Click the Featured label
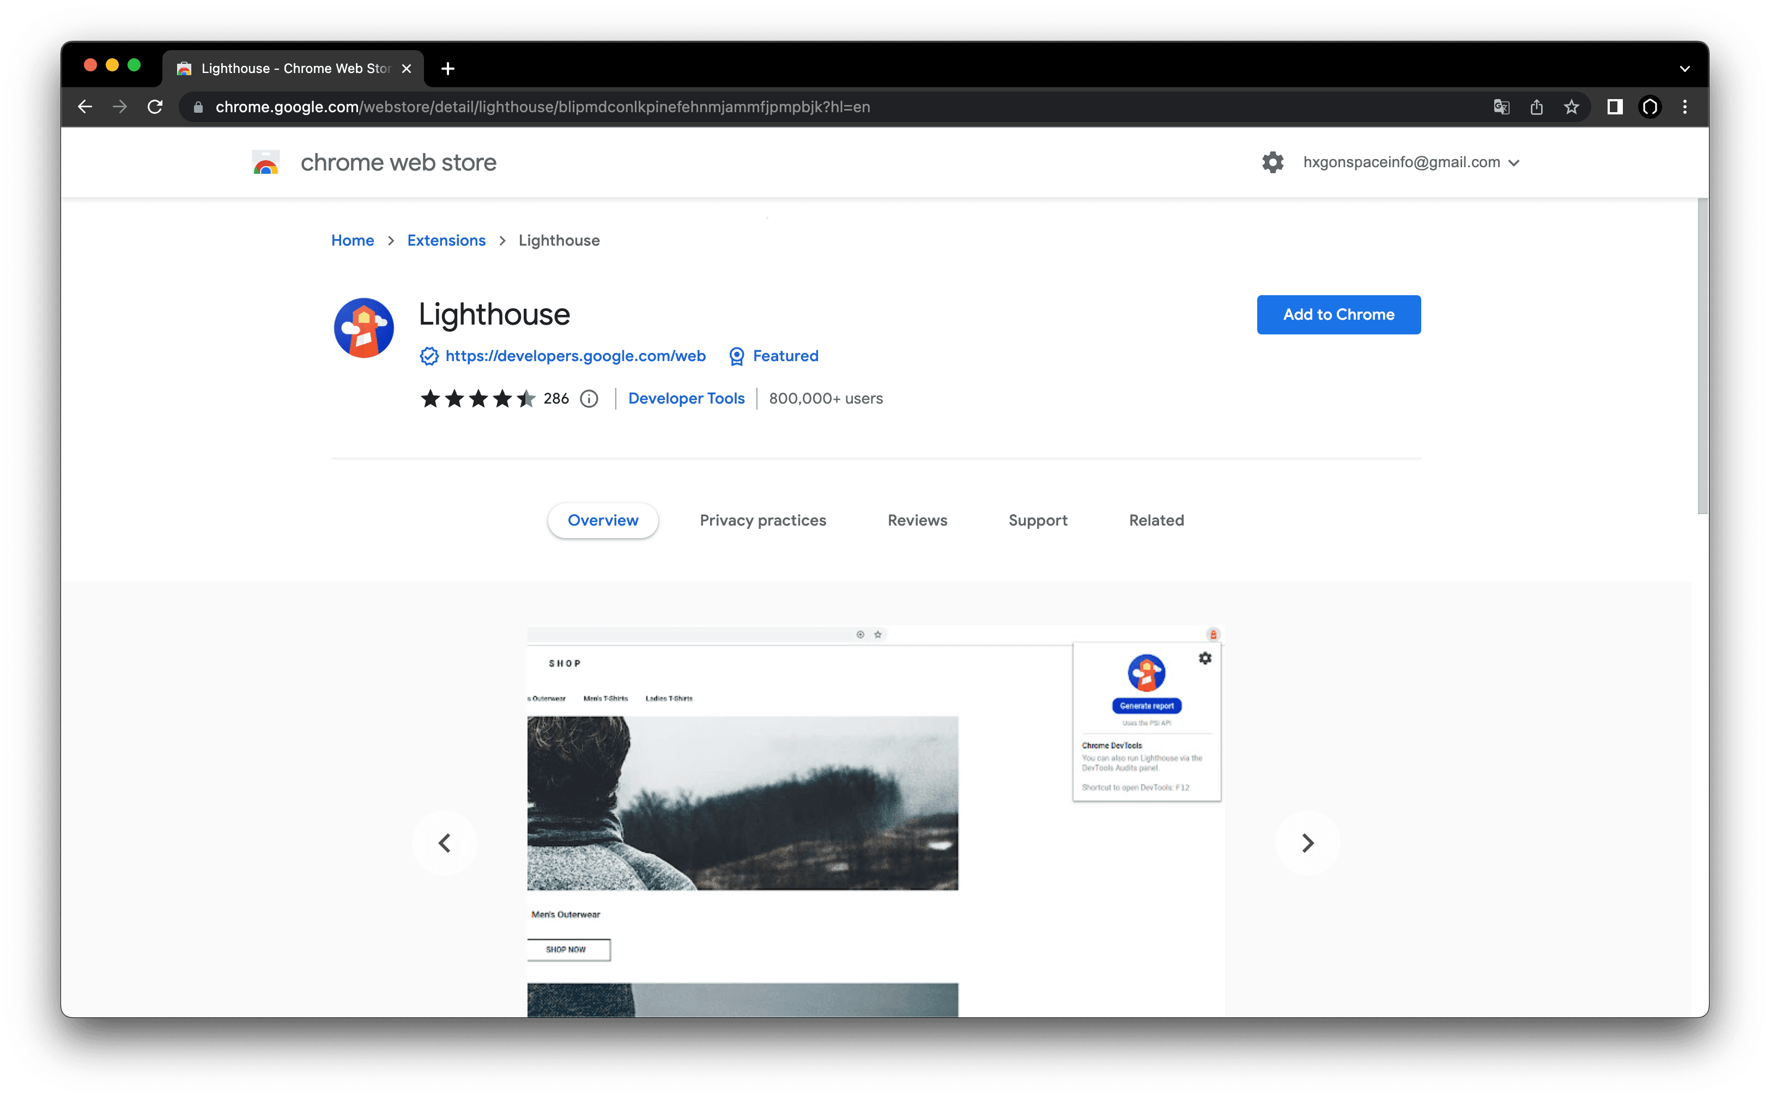The image size is (1770, 1098). tap(785, 356)
